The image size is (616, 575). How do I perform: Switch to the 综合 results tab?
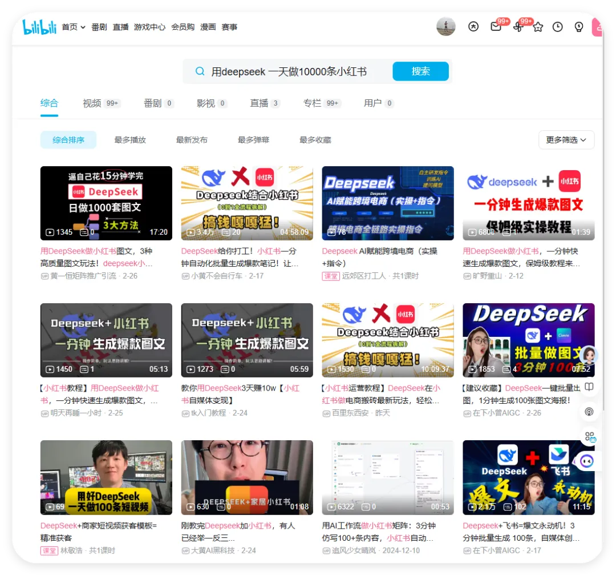tap(49, 103)
